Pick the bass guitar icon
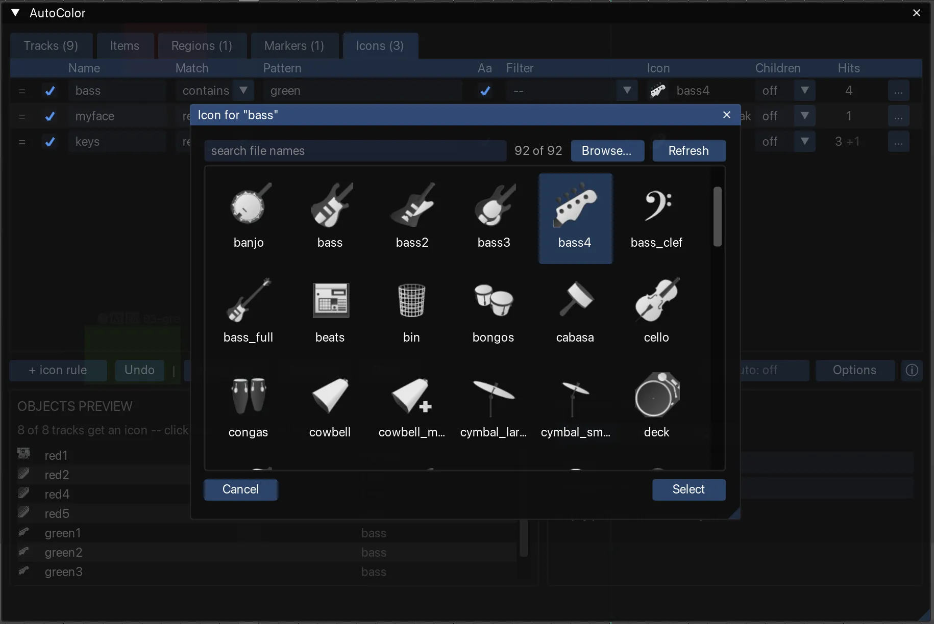The image size is (934, 624). [330, 218]
